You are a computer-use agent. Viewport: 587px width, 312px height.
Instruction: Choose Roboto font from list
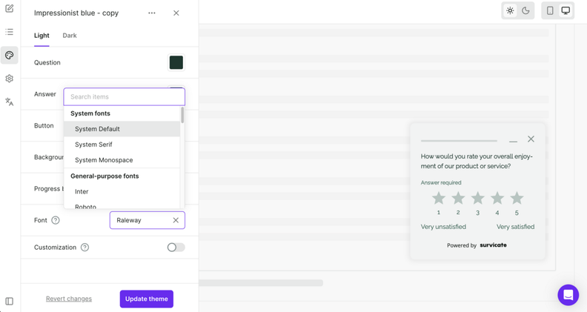tap(122, 205)
